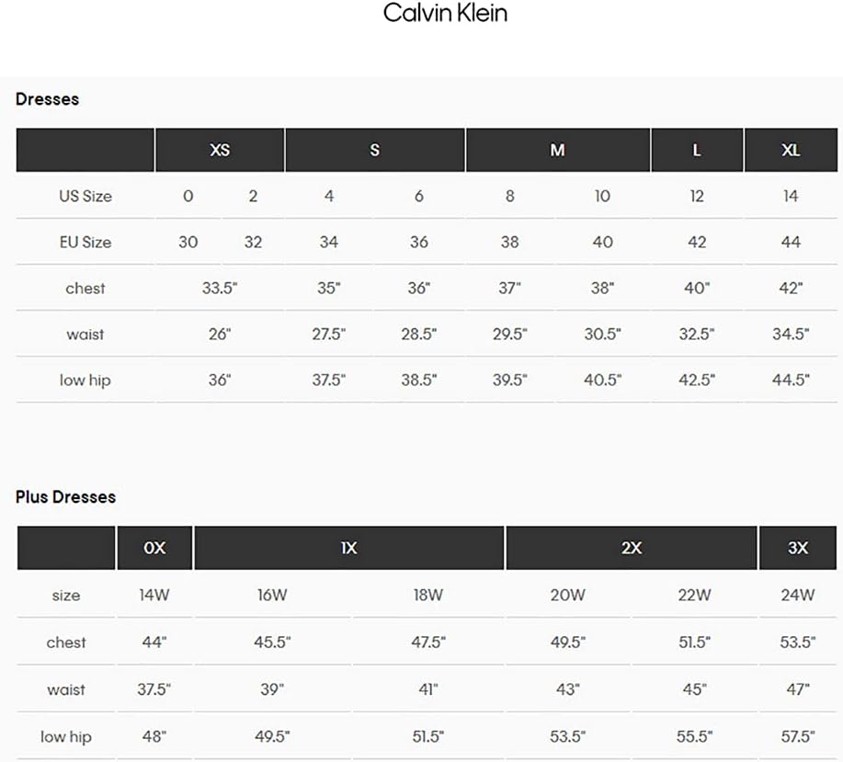Click the US Size row label
This screenshot has width=843, height=762.
[x=85, y=197]
